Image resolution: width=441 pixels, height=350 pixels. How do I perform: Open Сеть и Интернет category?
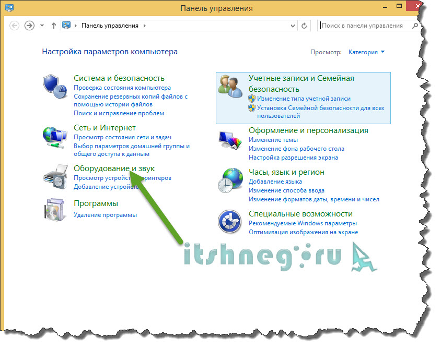pyautogui.click(x=105, y=128)
